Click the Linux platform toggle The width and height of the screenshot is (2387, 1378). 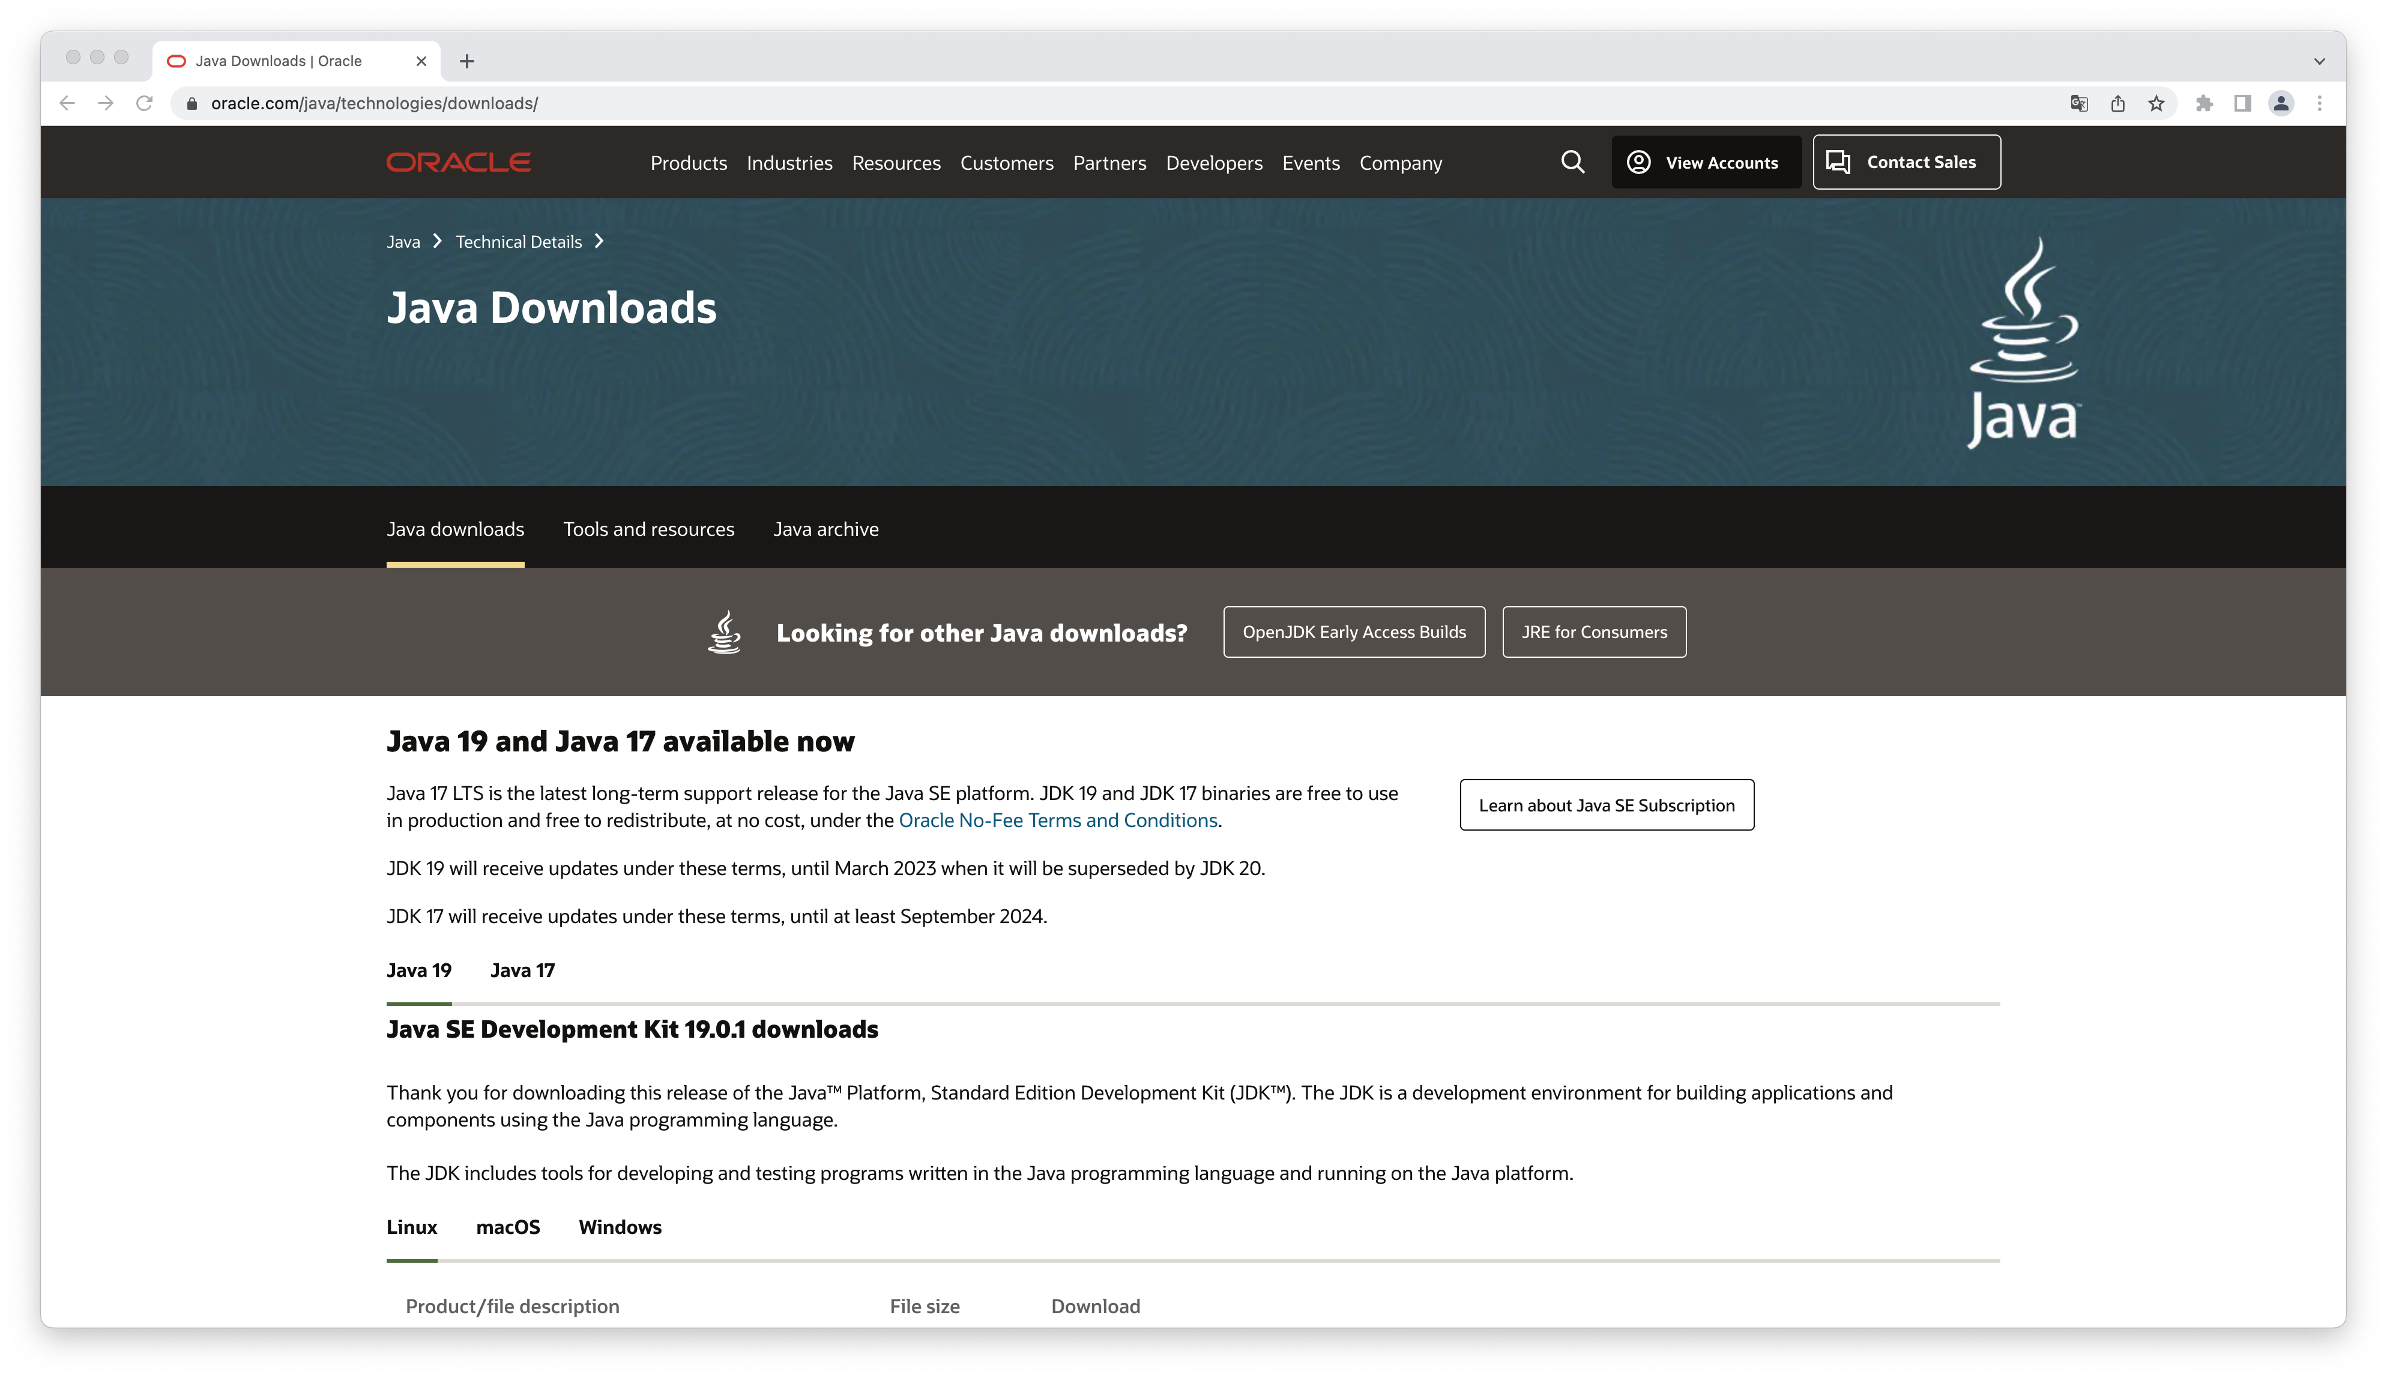[x=412, y=1226]
